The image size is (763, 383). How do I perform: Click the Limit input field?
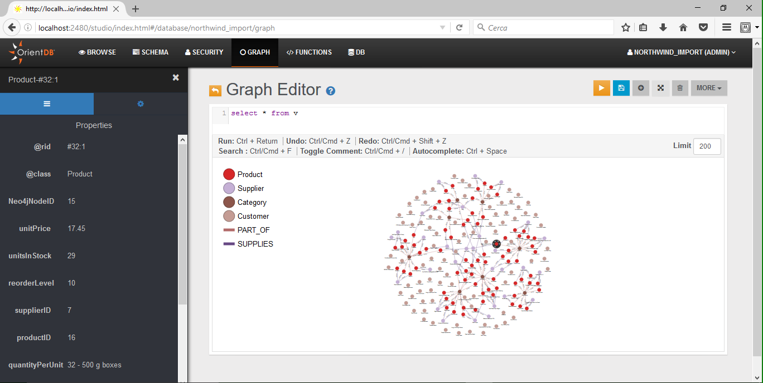point(707,146)
